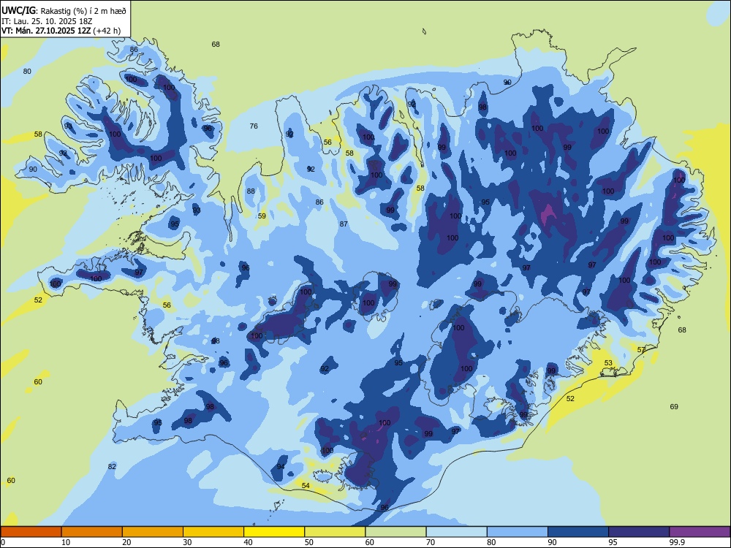
Task: Click the map value '76' in the northwest bay
Action: [254, 126]
